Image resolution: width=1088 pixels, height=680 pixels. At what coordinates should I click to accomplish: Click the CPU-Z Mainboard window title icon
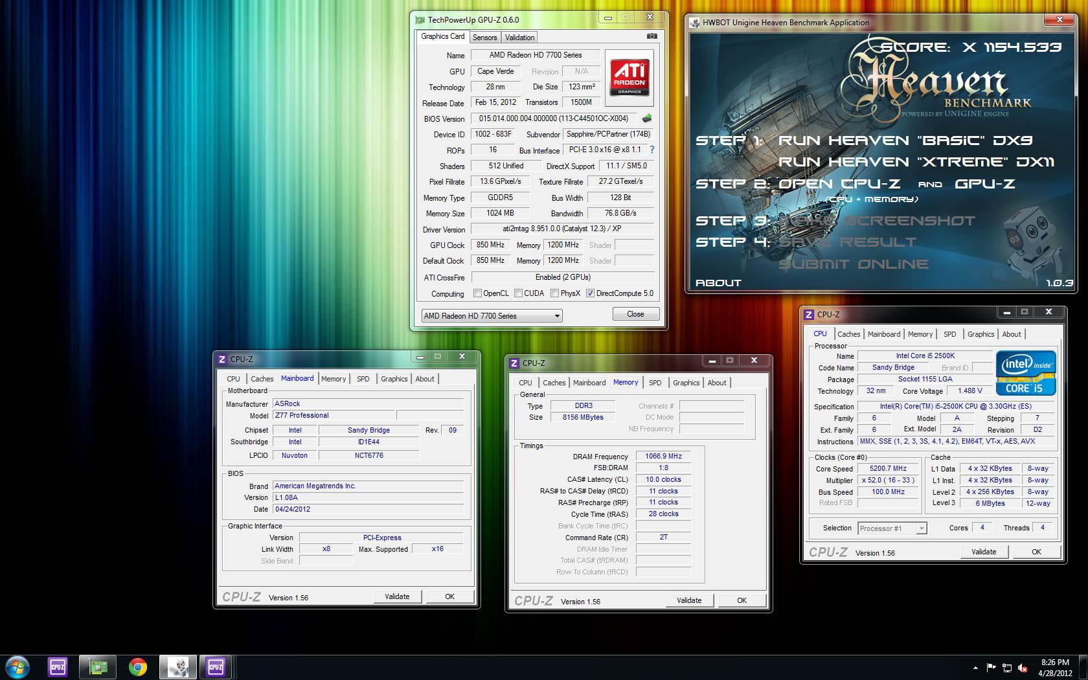coord(222,359)
